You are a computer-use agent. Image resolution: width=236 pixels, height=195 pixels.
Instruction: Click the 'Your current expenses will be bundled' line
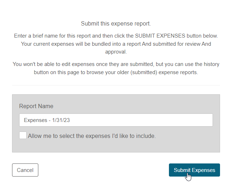click(116, 44)
